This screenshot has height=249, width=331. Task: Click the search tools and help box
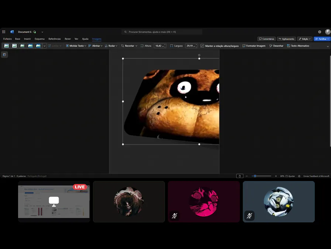coord(162,32)
